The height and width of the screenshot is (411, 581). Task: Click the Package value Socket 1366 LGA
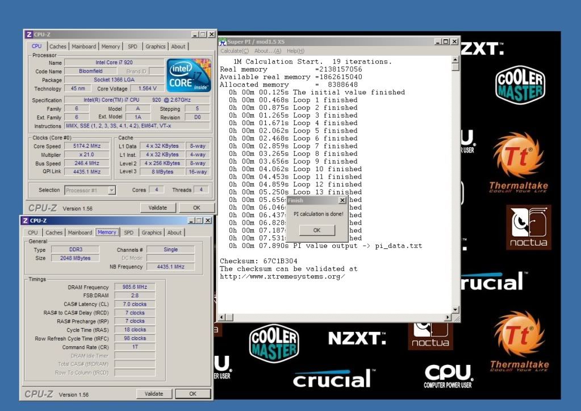(114, 80)
